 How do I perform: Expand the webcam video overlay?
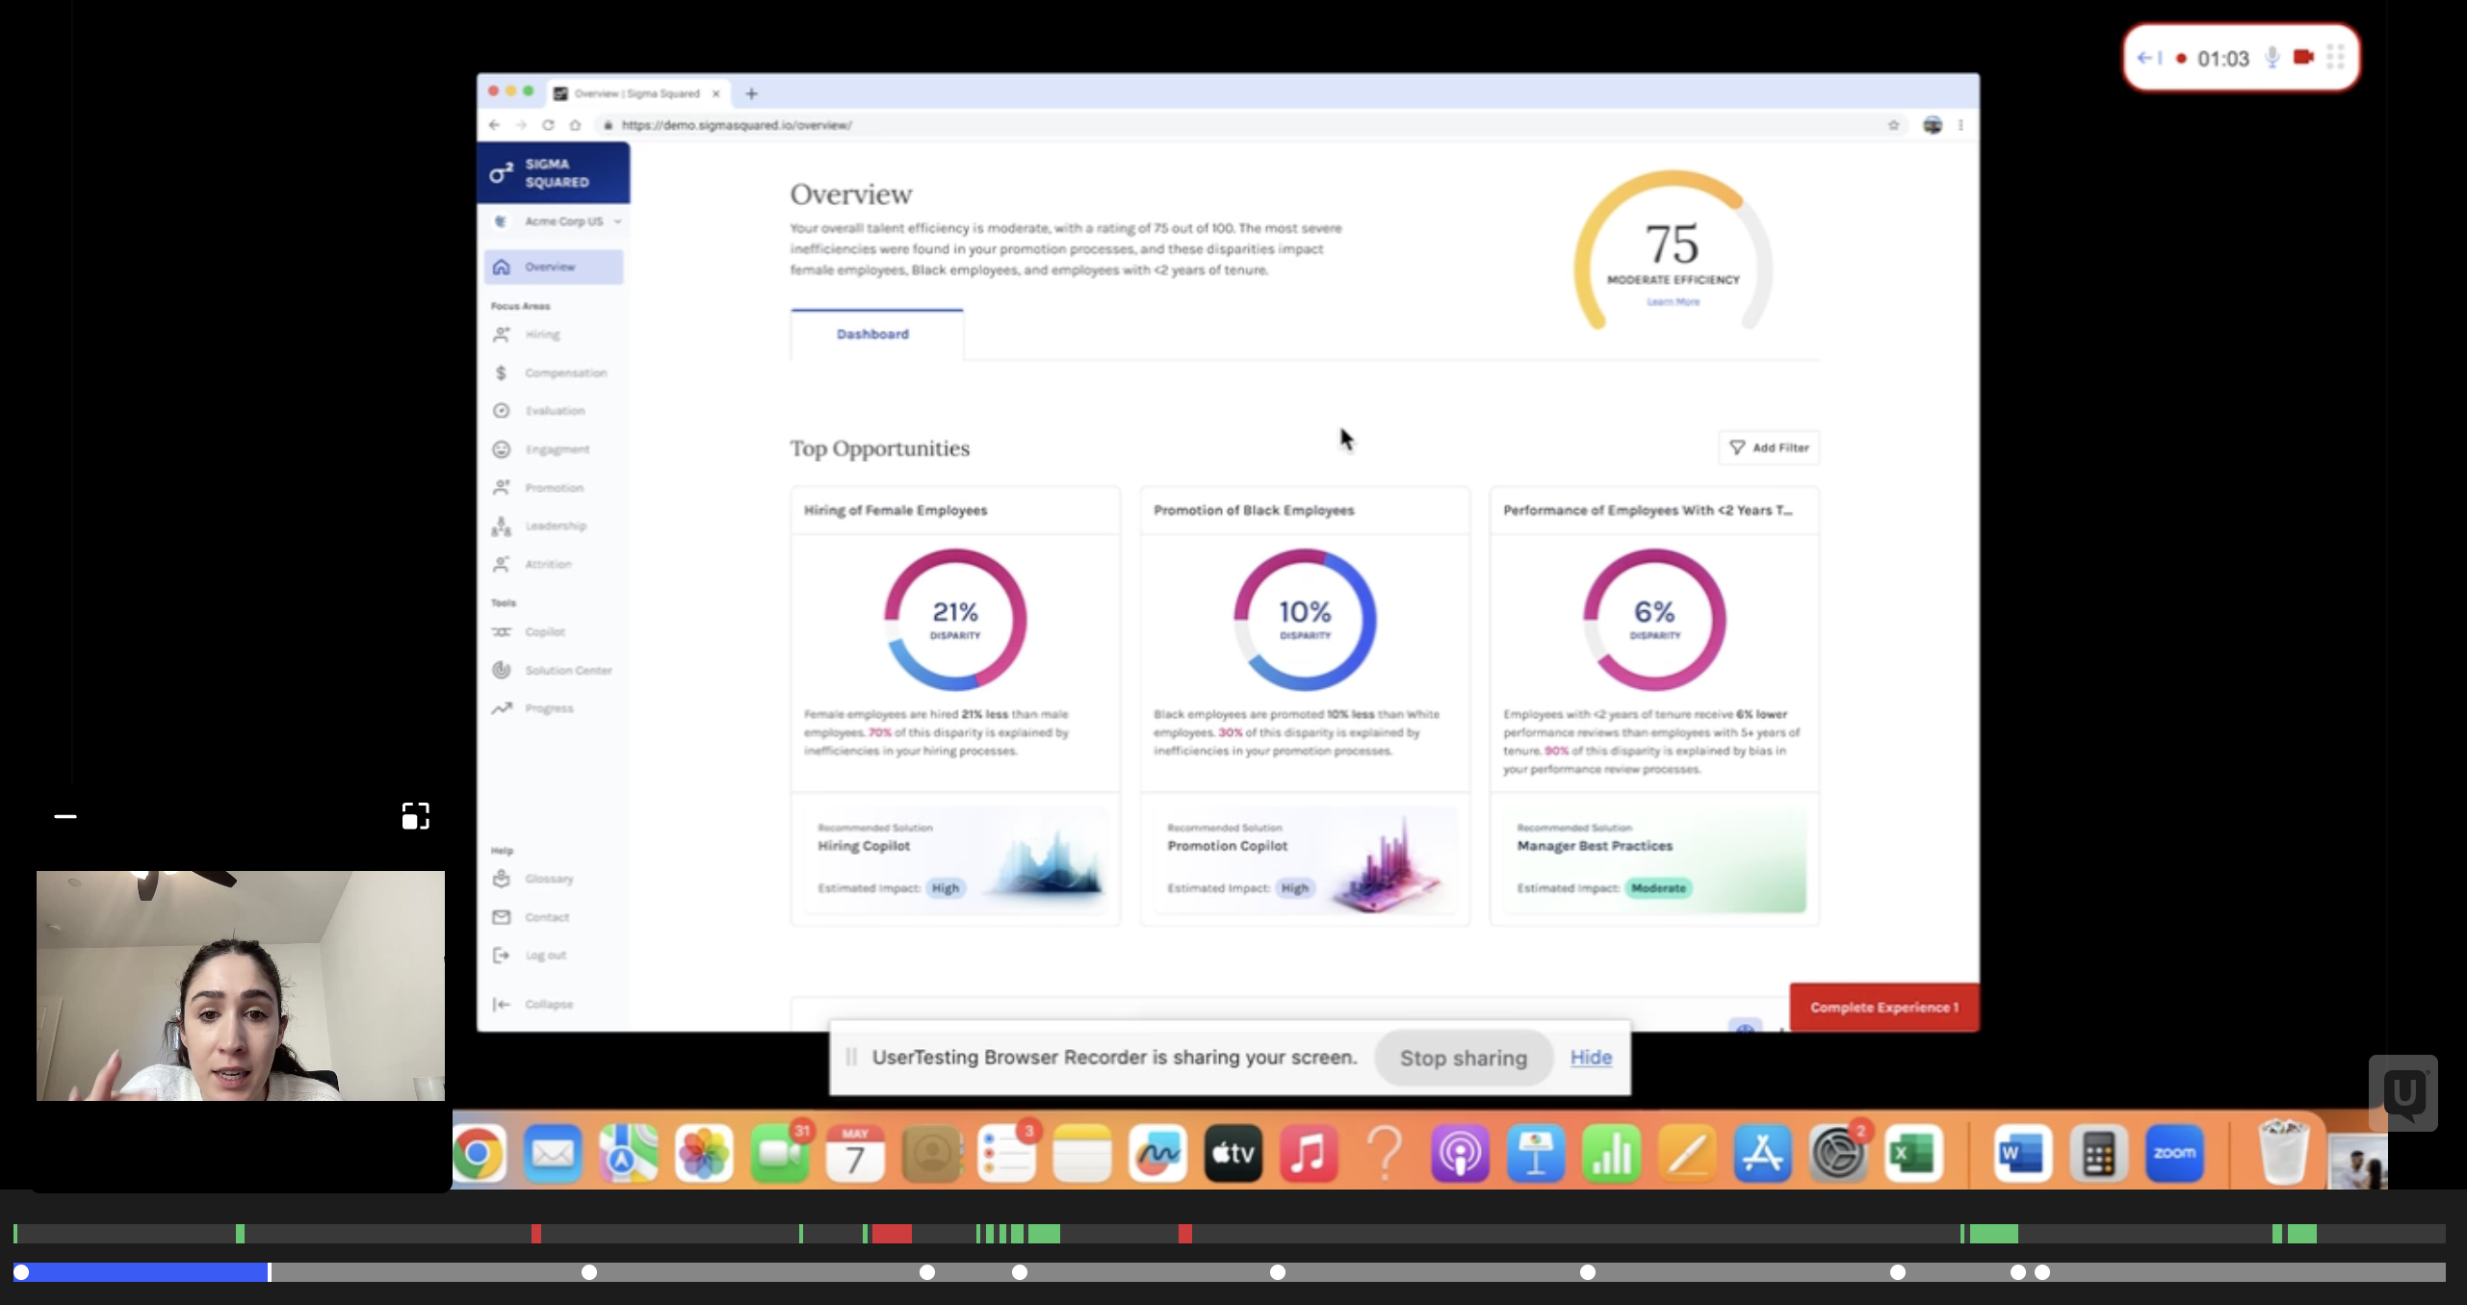tap(415, 816)
